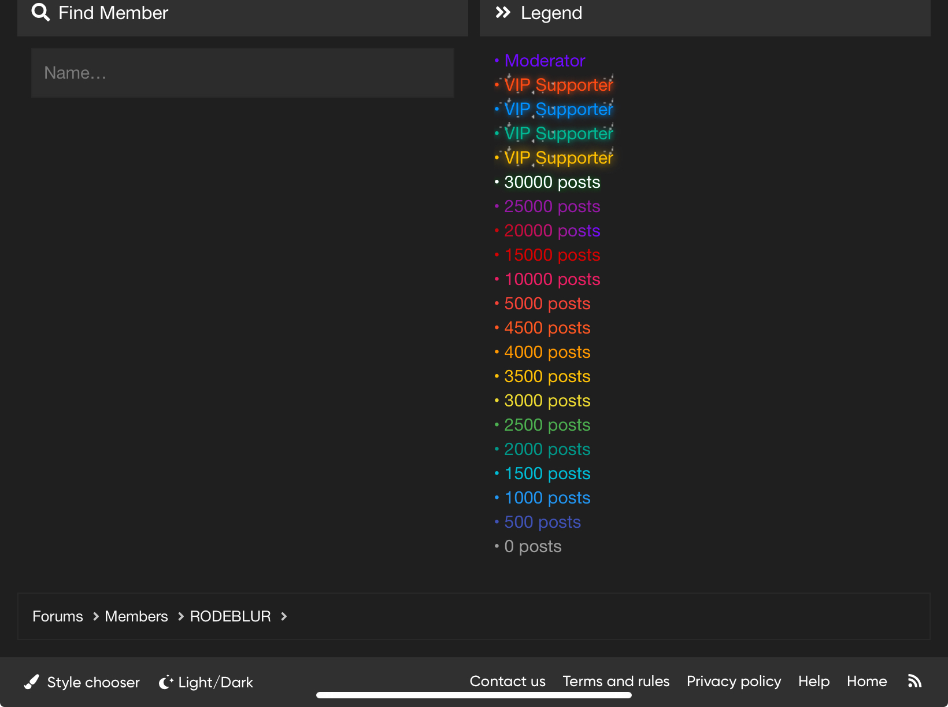This screenshot has width=948, height=707.
Task: Click the chevron after Members breadcrumb
Action: click(x=181, y=617)
